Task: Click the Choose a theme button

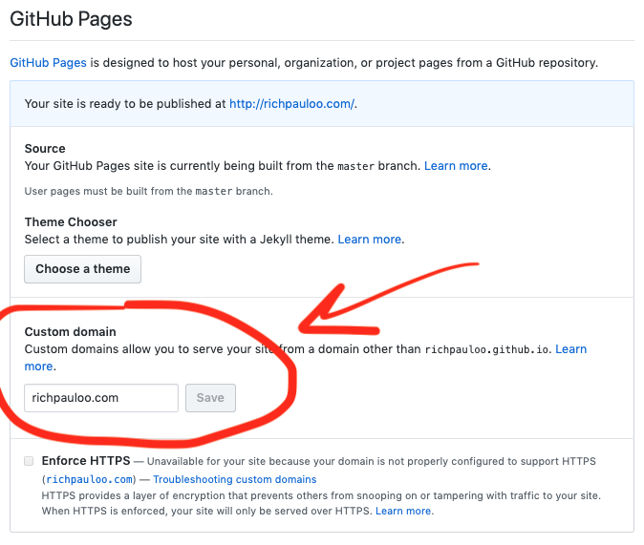Action: [82, 269]
